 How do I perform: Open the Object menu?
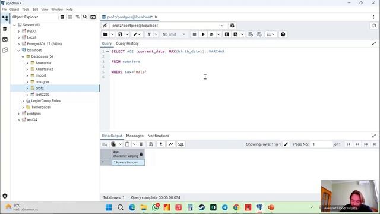[14, 10]
